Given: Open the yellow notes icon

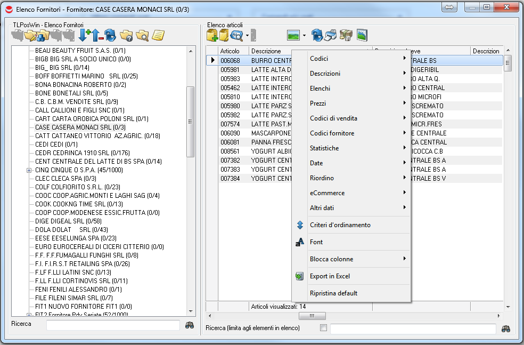Looking at the screenshot, I should click(158, 36).
